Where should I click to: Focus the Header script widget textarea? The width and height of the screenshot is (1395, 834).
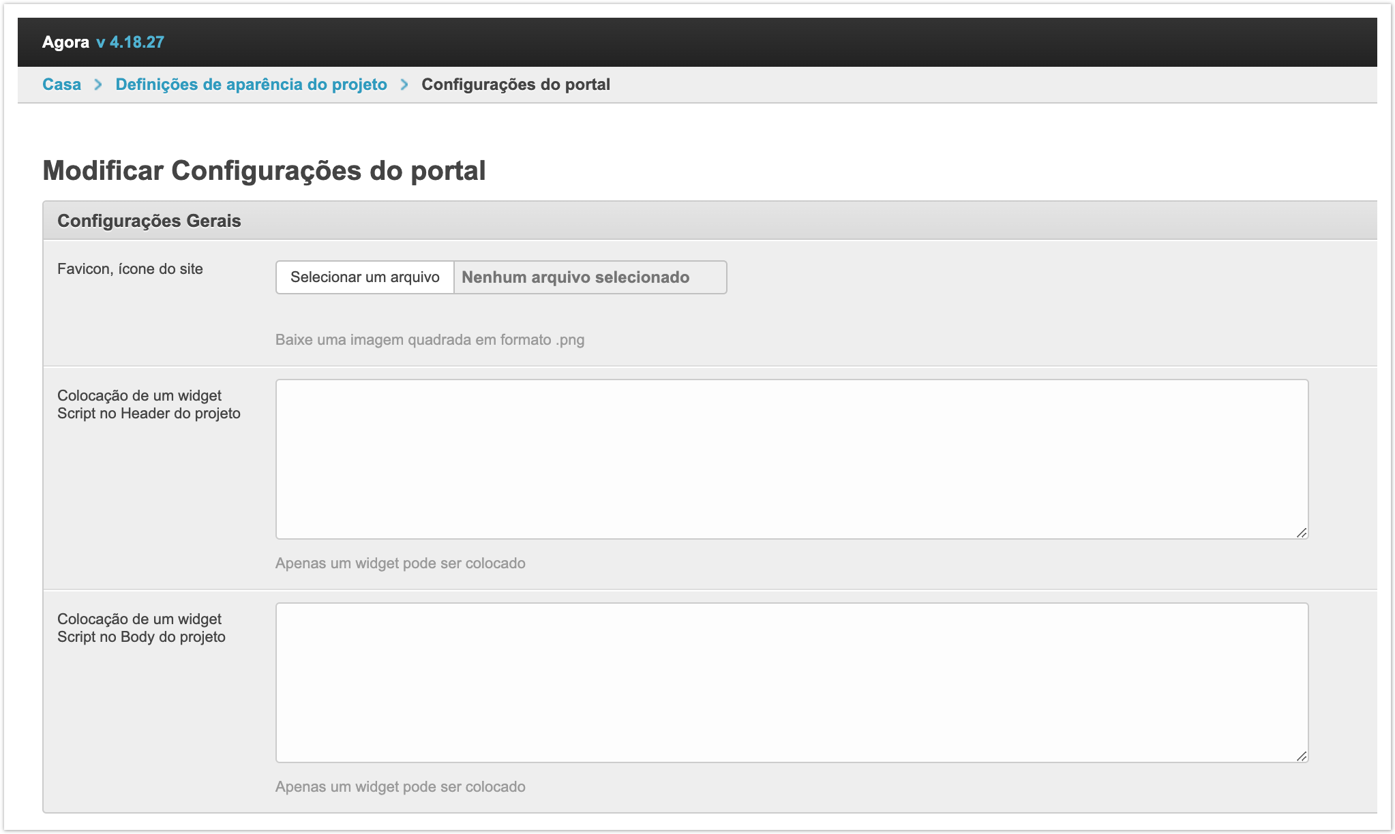[791, 459]
